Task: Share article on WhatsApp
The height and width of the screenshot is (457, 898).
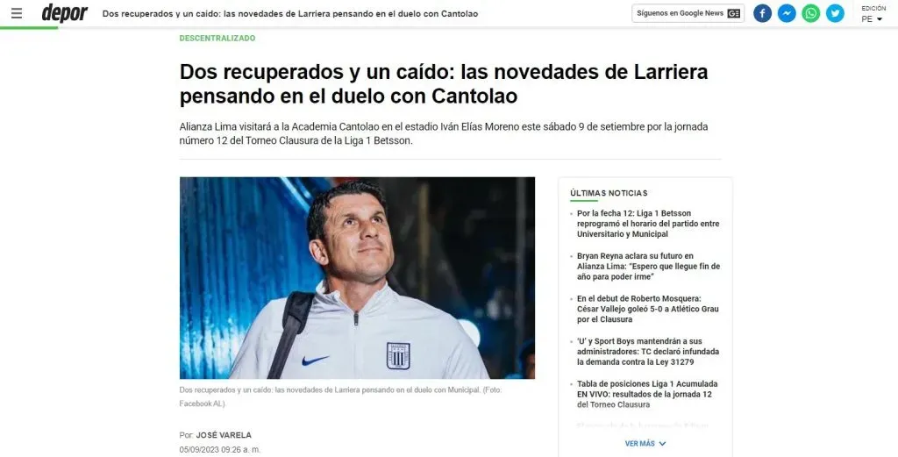Action: [810, 13]
